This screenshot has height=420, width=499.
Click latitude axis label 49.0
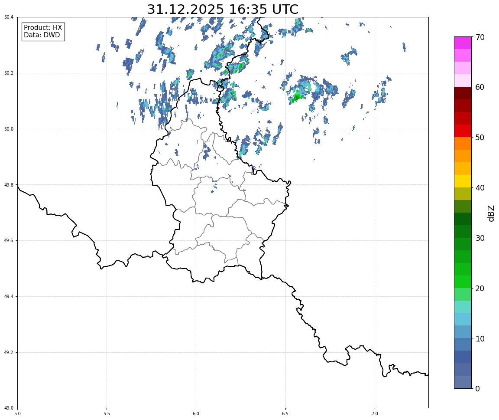pyautogui.click(x=9, y=408)
